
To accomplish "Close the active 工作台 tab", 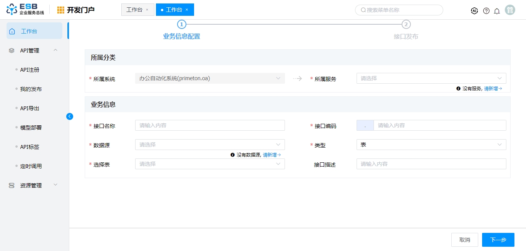I will point(187,10).
